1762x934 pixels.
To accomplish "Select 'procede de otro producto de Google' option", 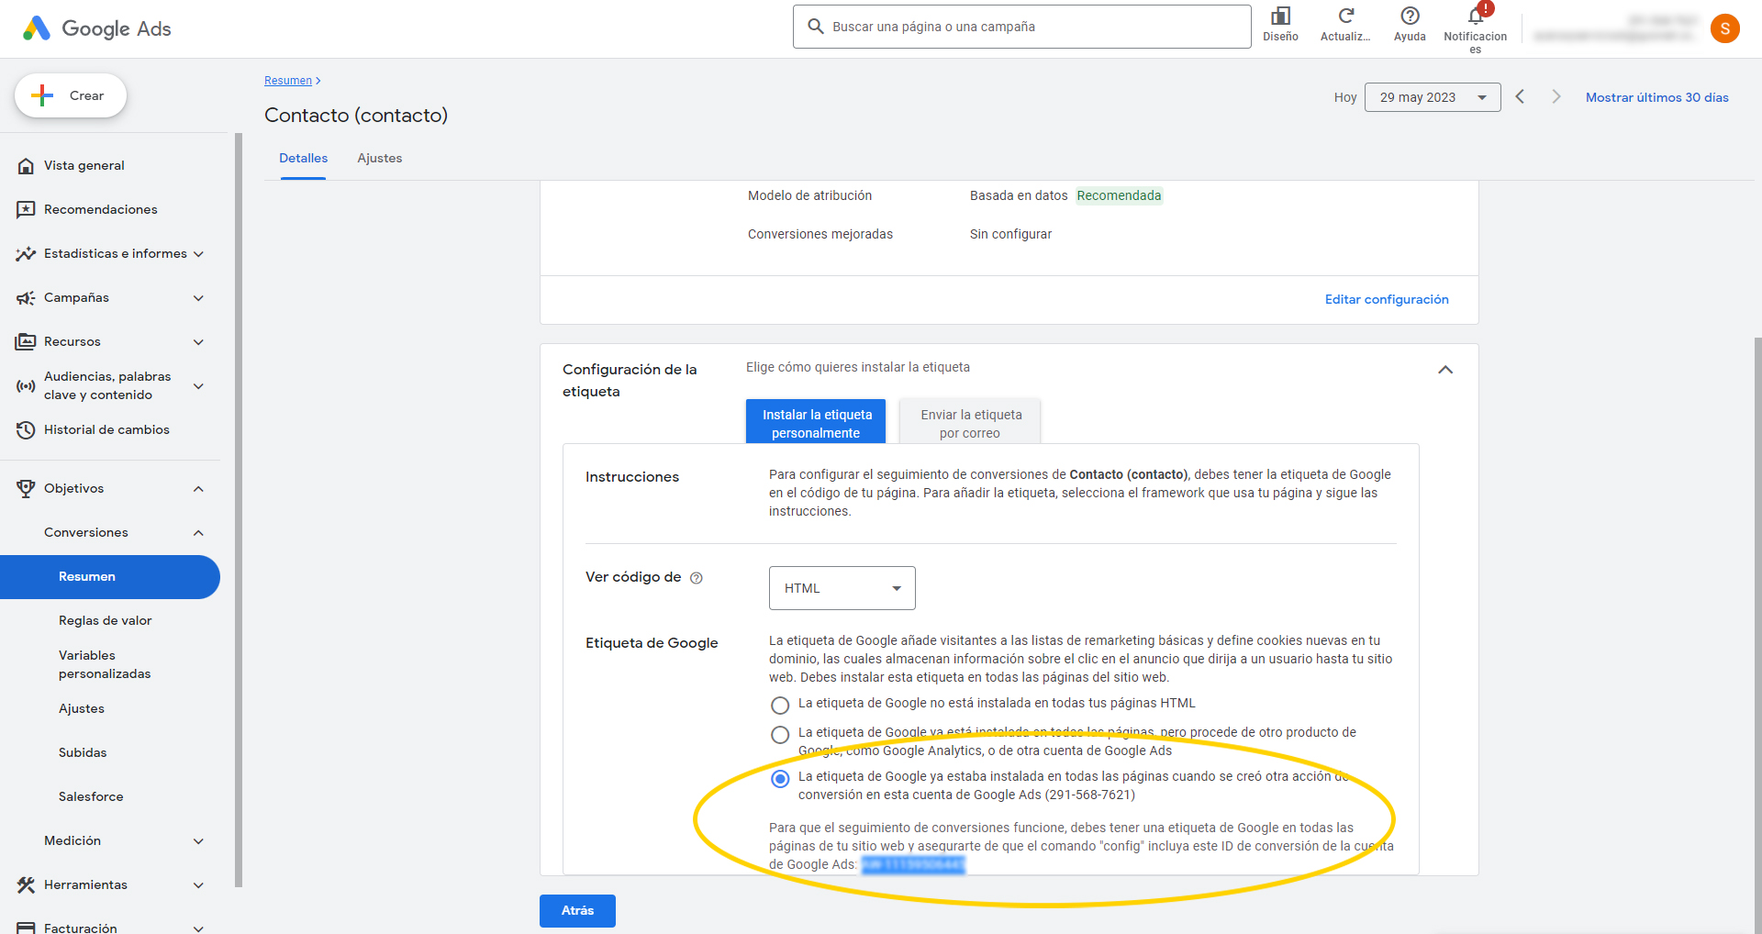I will [x=780, y=735].
